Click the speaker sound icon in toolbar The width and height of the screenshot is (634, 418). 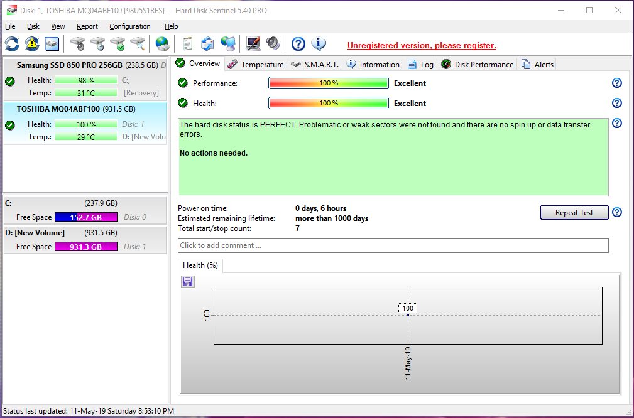[273, 44]
